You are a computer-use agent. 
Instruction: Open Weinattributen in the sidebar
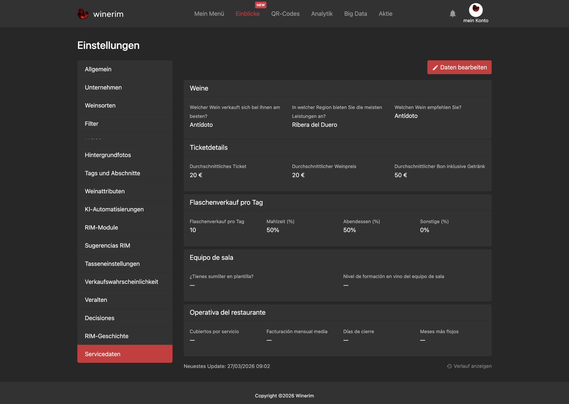125,191
